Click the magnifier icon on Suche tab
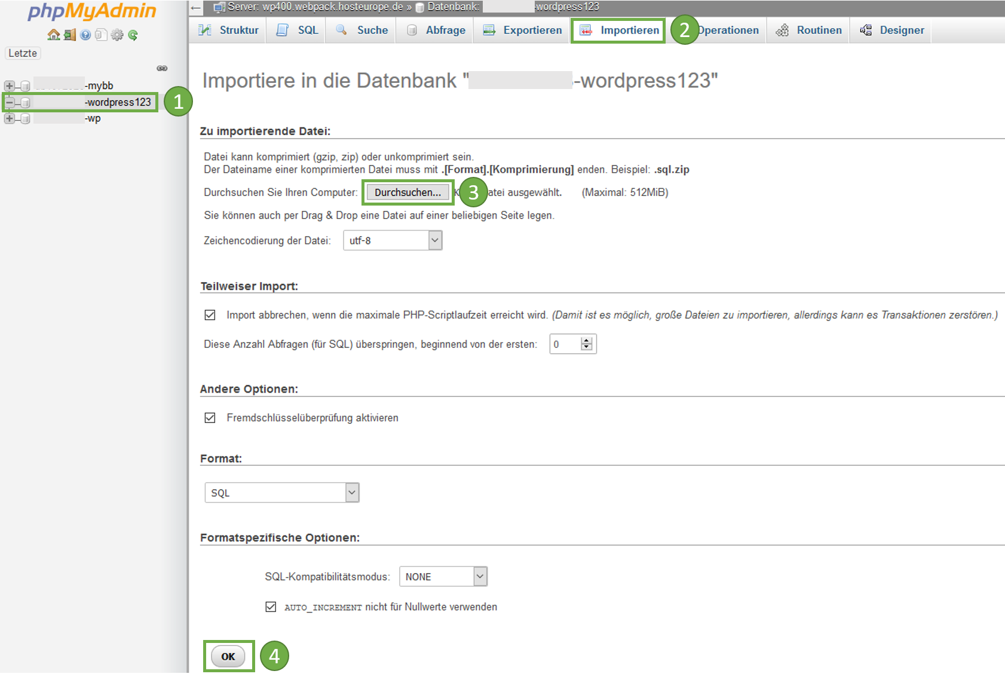 [341, 30]
